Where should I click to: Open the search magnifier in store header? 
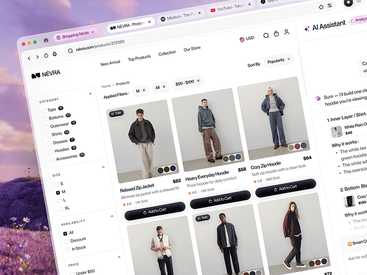pos(266,36)
